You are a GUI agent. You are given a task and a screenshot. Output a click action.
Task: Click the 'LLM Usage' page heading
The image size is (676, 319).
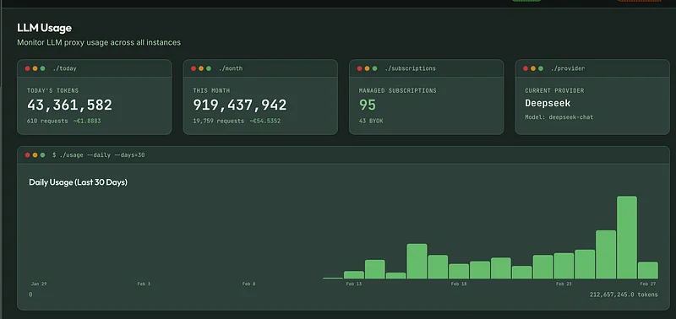[45, 28]
